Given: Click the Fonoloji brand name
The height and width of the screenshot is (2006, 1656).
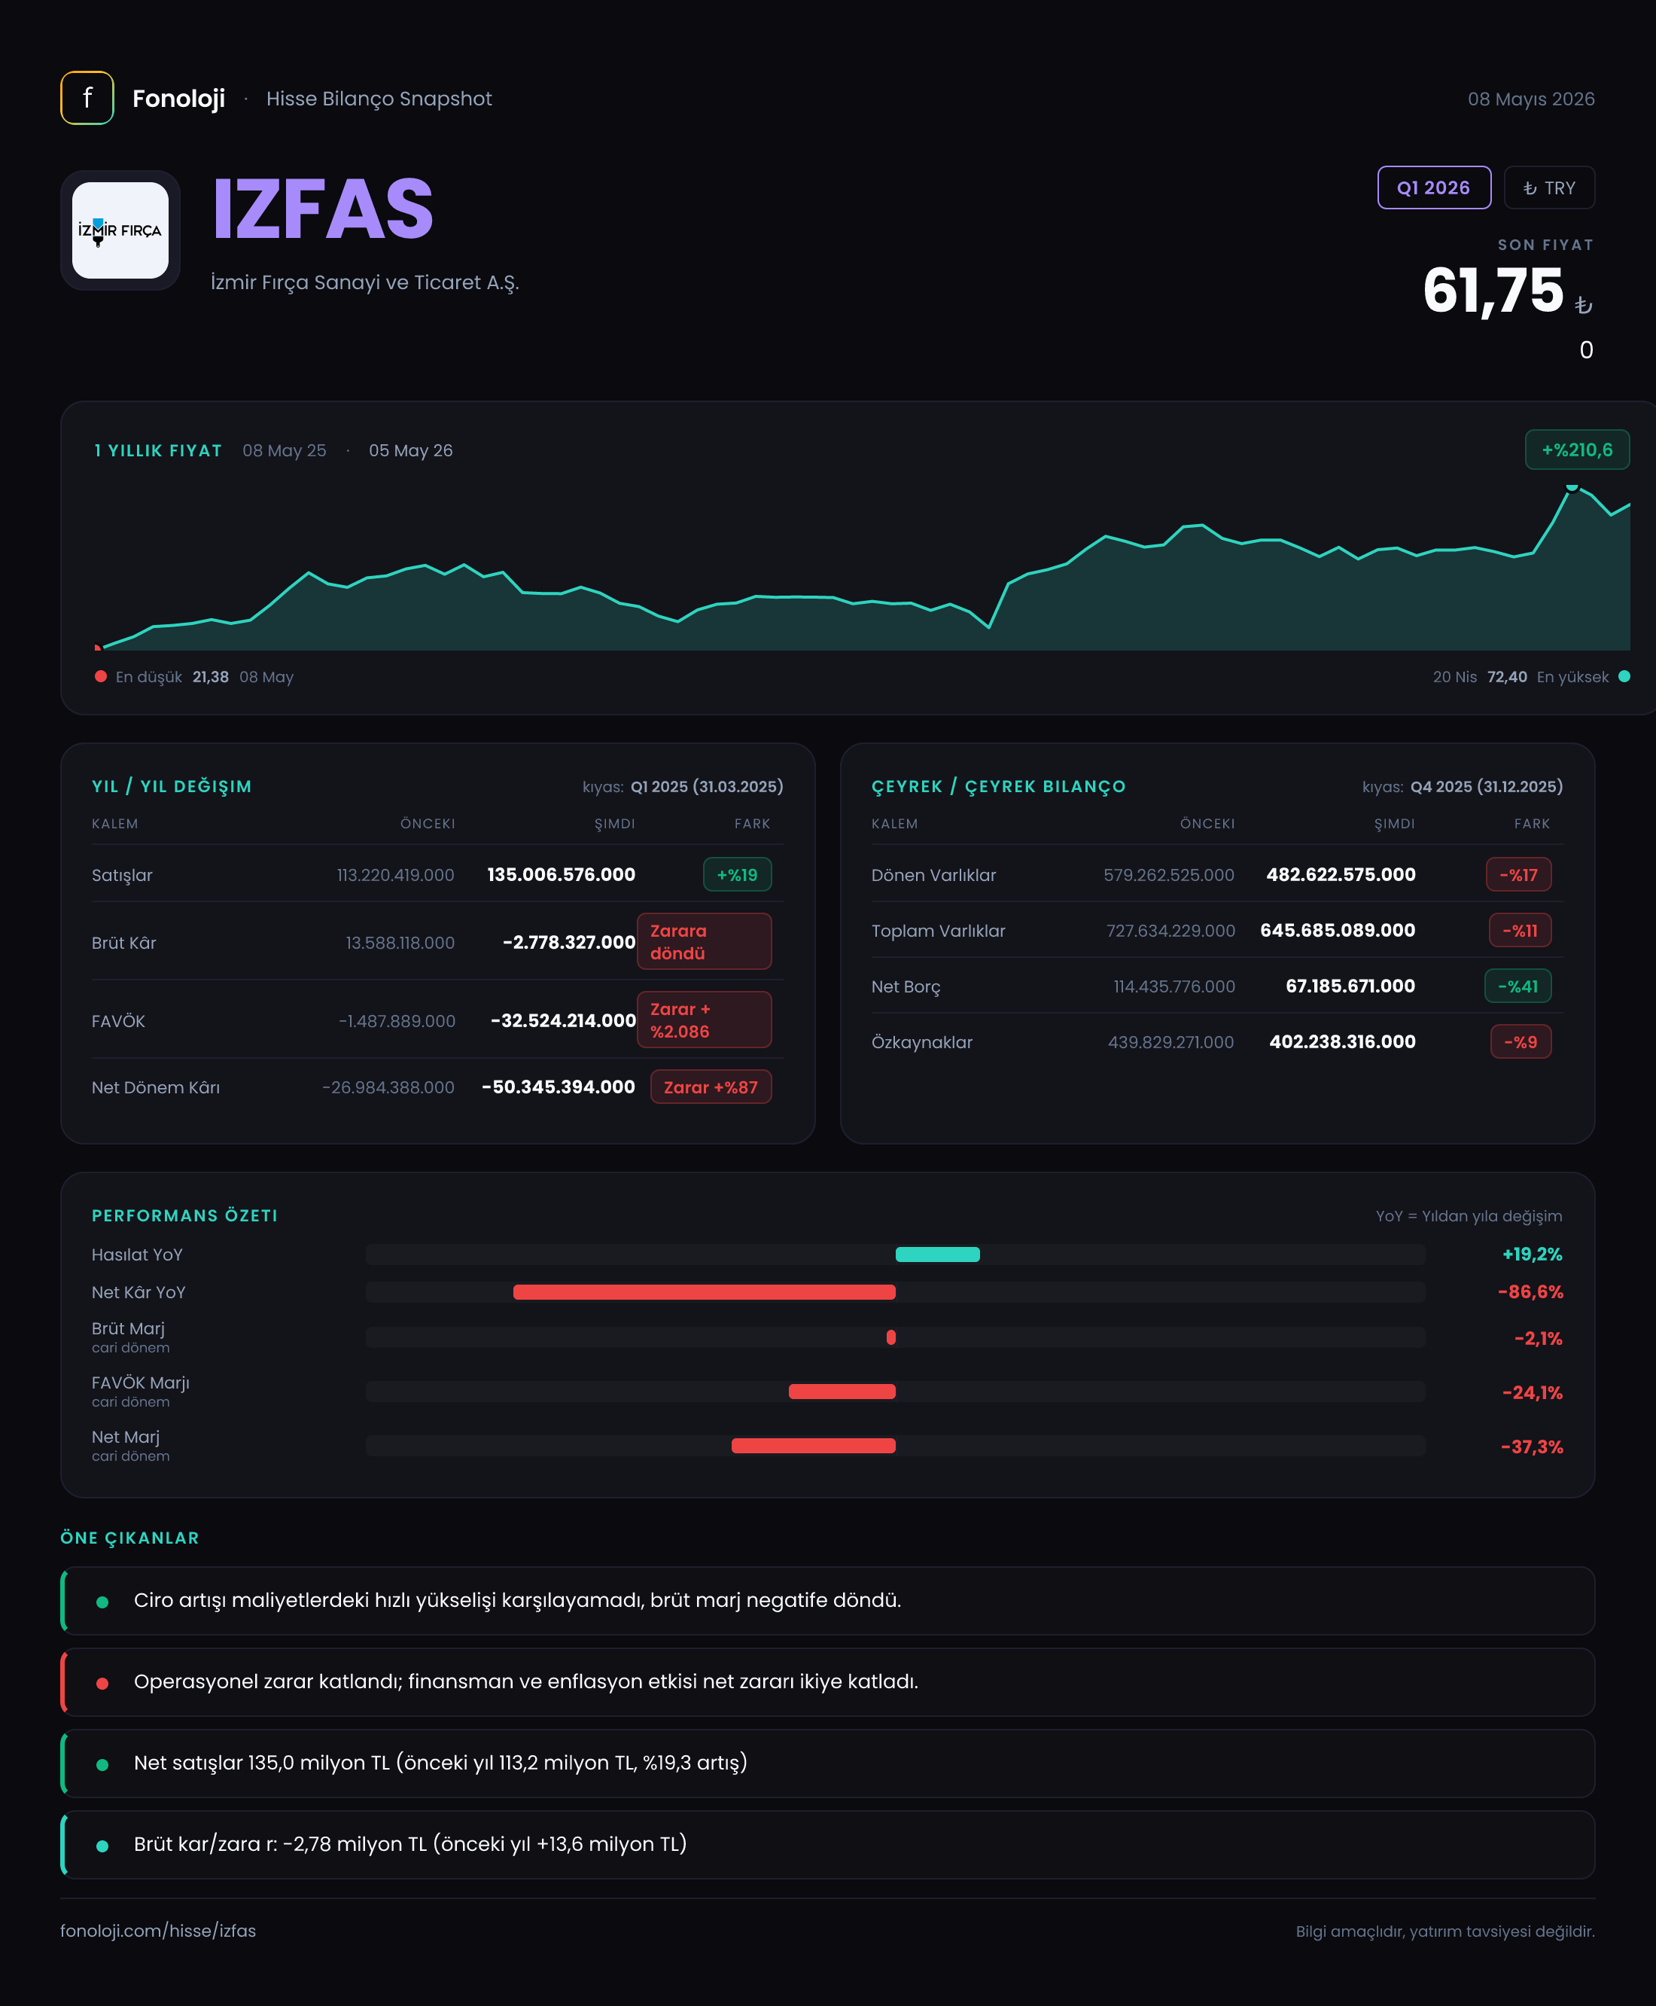Looking at the screenshot, I should (178, 99).
